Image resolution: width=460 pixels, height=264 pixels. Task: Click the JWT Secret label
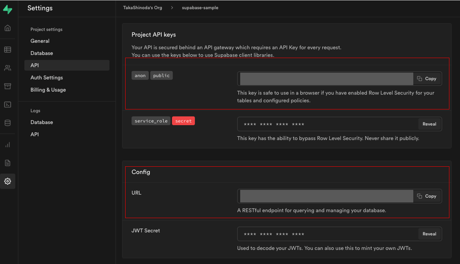point(146,231)
